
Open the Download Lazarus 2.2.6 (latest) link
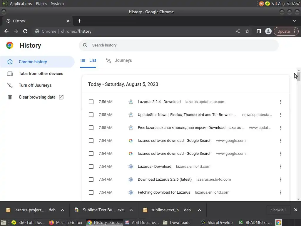[165, 180]
